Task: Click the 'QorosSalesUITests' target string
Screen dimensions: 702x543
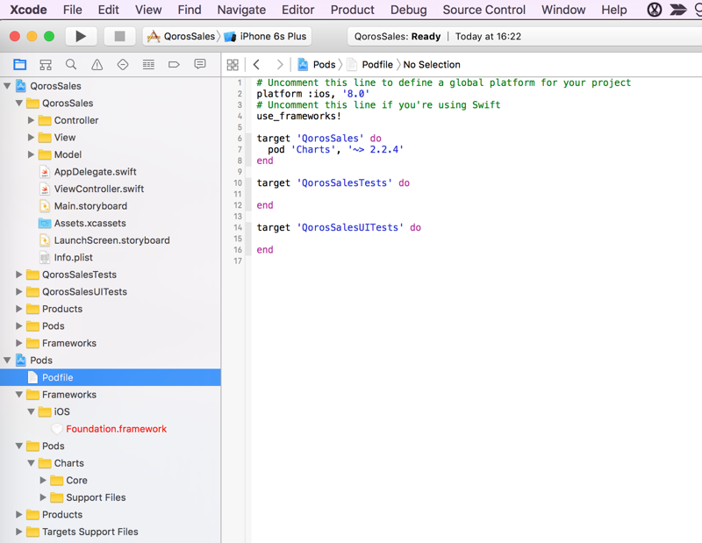Action: point(349,227)
